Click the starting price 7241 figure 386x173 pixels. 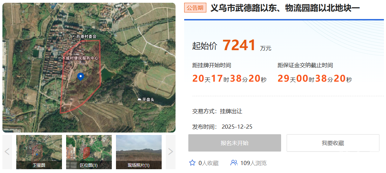click(239, 45)
